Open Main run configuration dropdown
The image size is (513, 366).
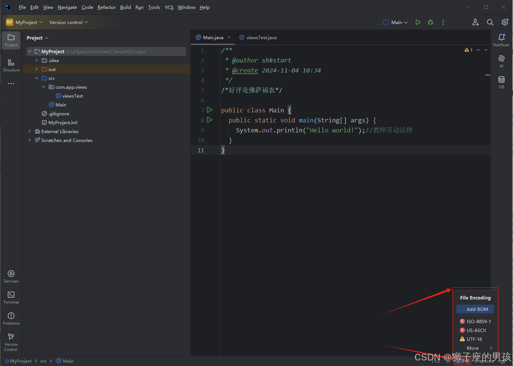395,22
